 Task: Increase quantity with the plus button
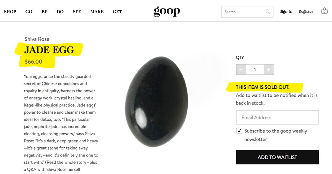(269, 70)
